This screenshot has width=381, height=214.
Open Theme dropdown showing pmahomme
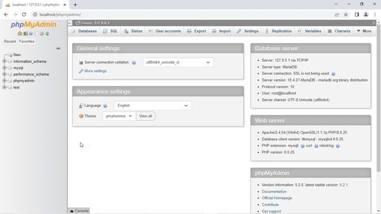119,116
